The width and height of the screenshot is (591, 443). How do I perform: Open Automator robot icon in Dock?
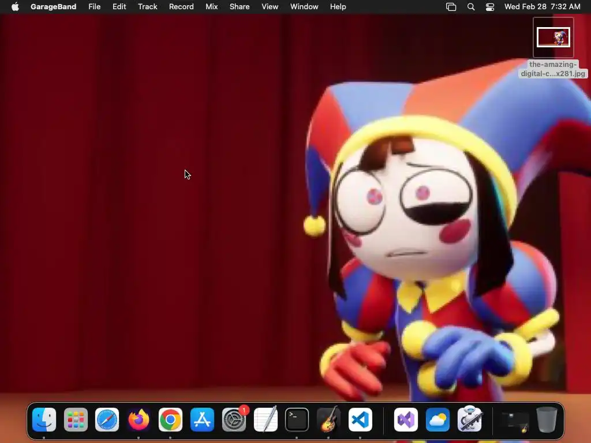469,419
